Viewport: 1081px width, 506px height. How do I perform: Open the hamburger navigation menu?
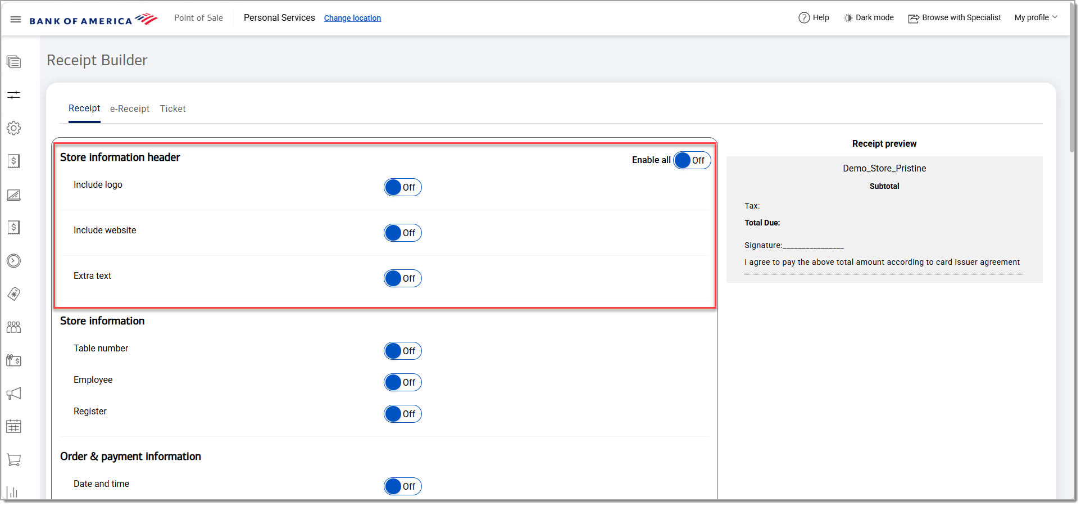click(16, 19)
